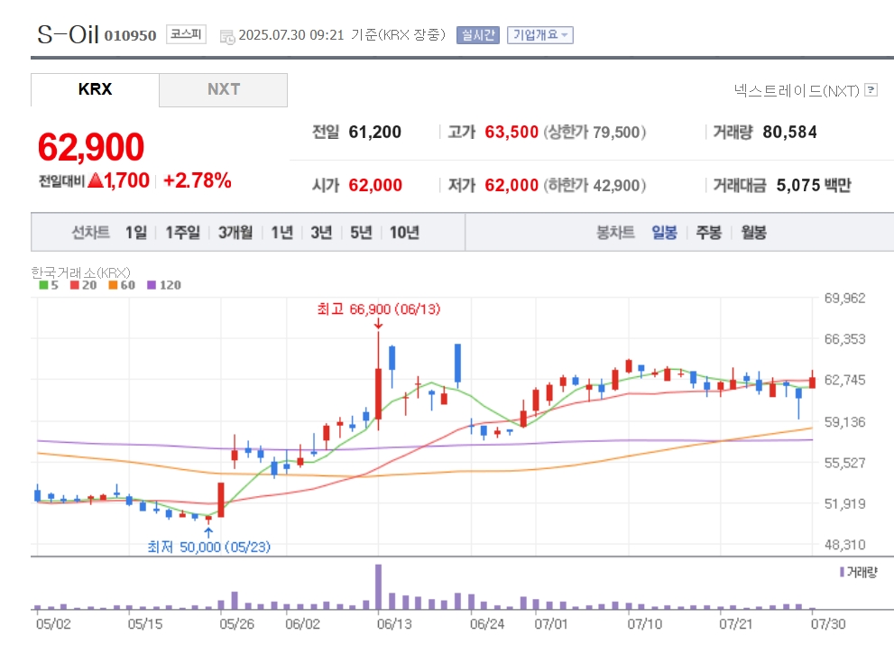Click the NXT help question-mark icon
Screen dimensions: 894x654
click(x=871, y=90)
